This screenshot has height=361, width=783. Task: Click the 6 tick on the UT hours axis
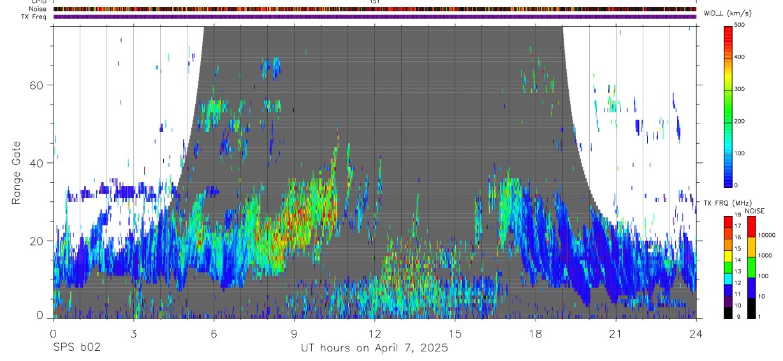(214, 334)
